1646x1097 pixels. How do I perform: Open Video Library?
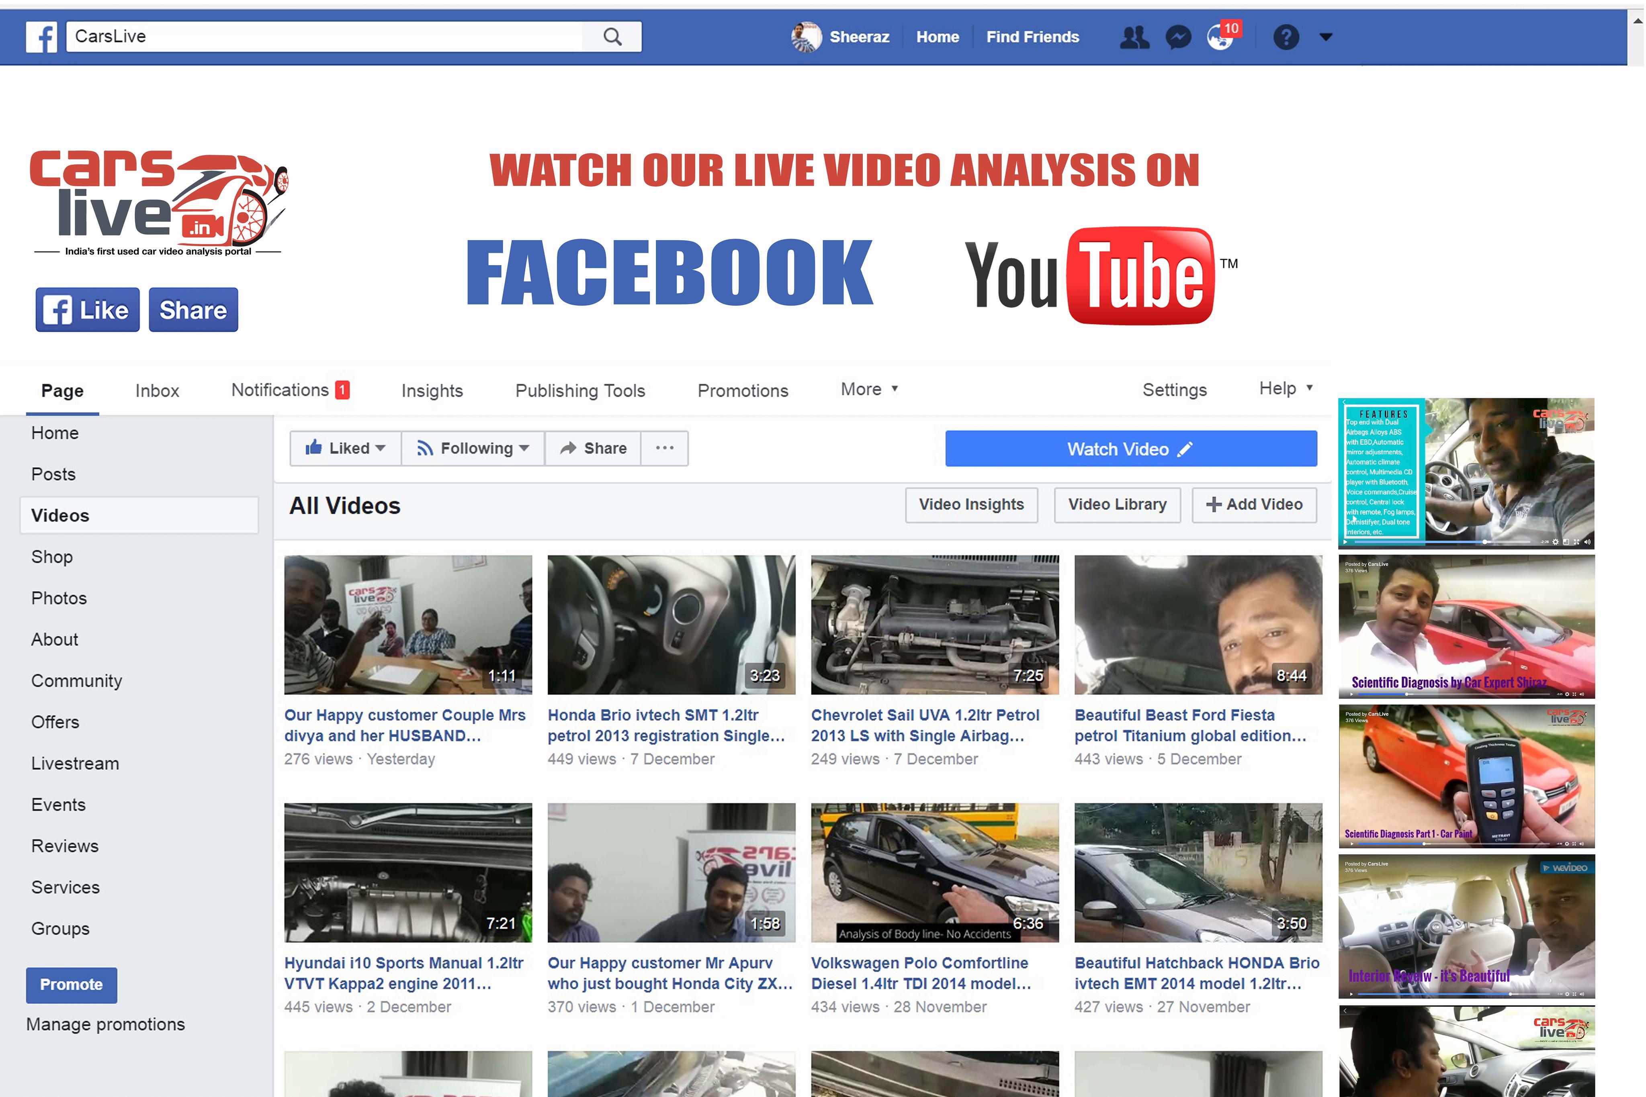[x=1117, y=505]
